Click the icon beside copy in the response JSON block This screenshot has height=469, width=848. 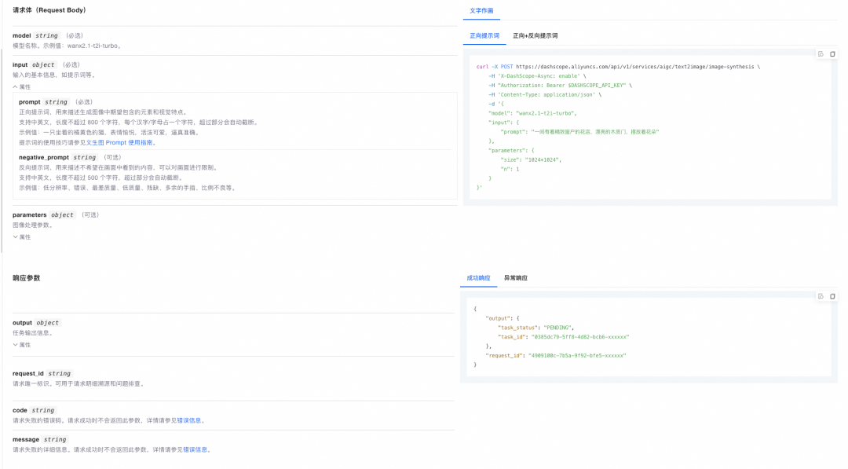(821, 296)
